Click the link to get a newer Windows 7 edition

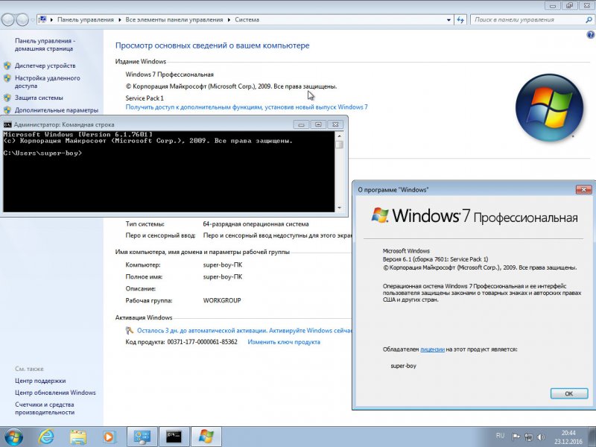pyautogui.click(x=247, y=107)
